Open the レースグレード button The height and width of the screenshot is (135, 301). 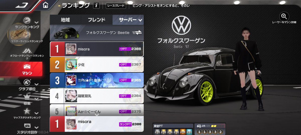[116, 5]
